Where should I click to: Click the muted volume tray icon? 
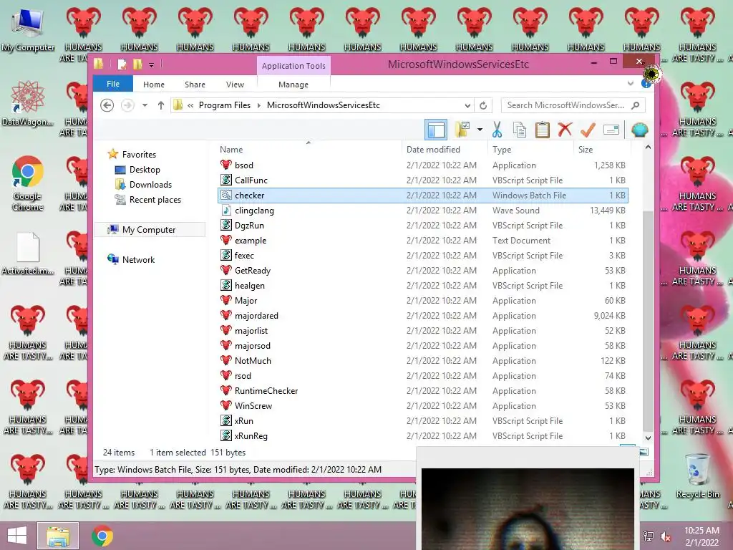(x=665, y=536)
